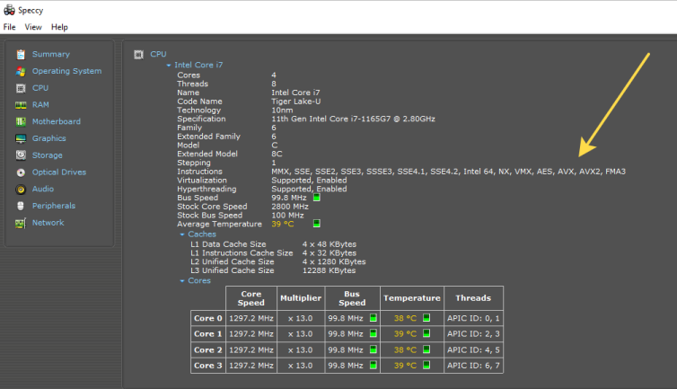
Task: Click the Audio speaker icon in sidebar
Action: [21, 190]
